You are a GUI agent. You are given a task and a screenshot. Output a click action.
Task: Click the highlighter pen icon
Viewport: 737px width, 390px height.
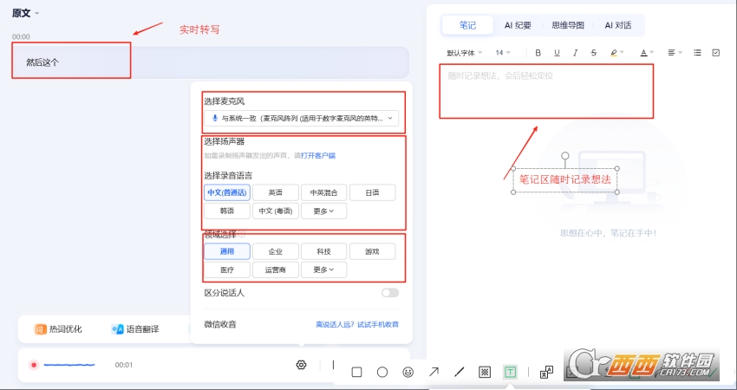(x=614, y=53)
